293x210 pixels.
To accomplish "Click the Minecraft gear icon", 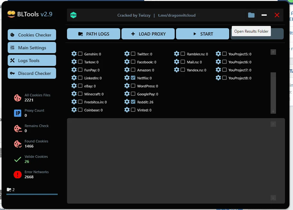I will [74, 94].
